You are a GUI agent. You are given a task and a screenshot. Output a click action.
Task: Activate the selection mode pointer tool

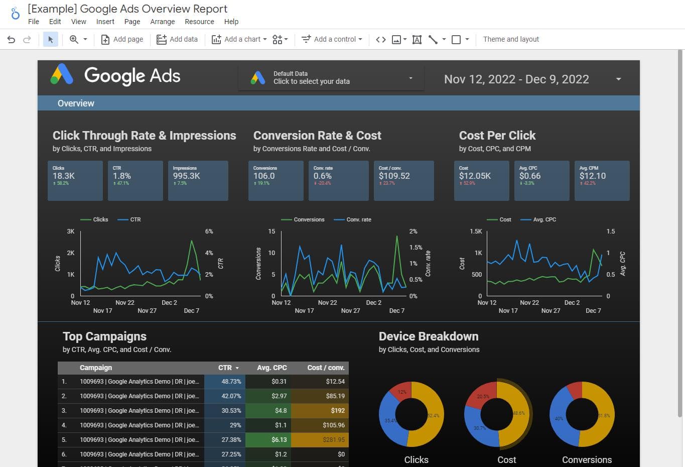click(x=50, y=39)
